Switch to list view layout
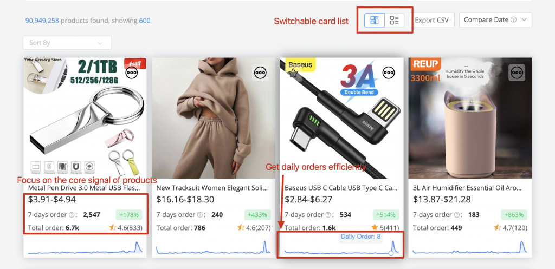Image resolution: width=555 pixels, height=269 pixels. [394, 20]
